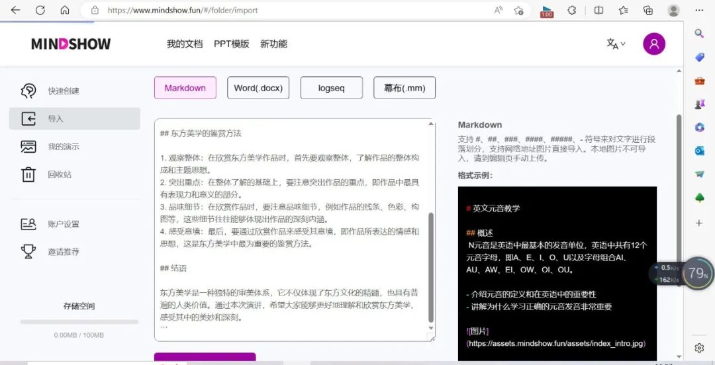
Task: Open 回收站 in the sidebar
Action: pos(74,175)
